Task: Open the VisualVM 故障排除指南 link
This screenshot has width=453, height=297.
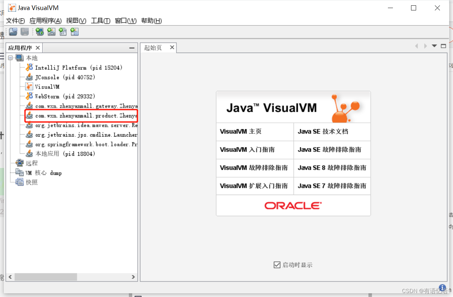Action: tap(254, 167)
